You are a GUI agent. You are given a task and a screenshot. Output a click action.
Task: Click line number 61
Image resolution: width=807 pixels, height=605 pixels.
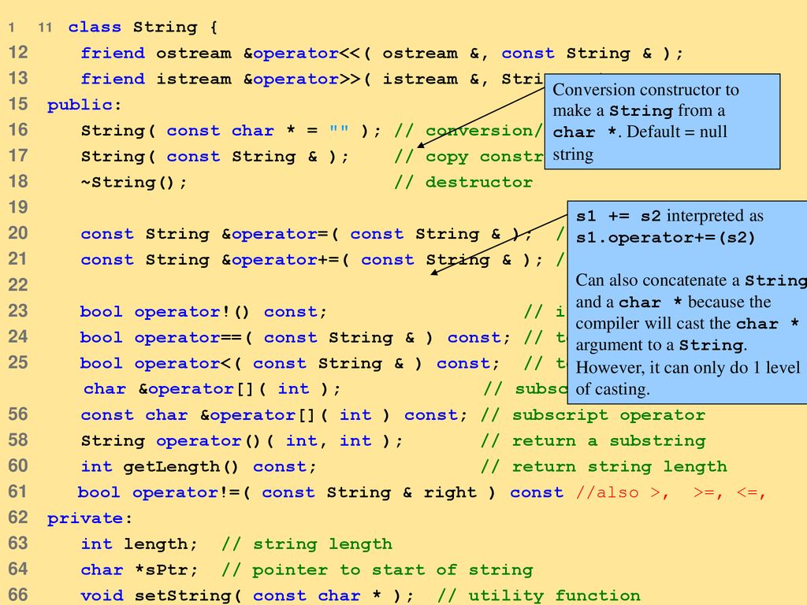(18, 491)
